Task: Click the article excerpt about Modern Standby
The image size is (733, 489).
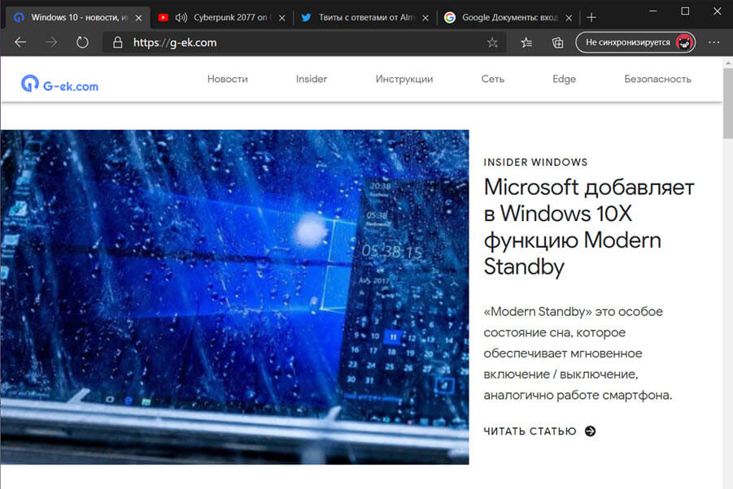Action: pos(578,353)
